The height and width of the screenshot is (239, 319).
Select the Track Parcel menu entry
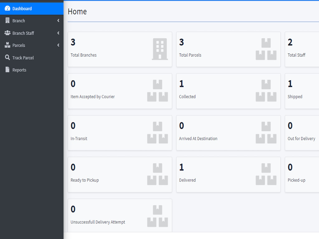pos(23,58)
